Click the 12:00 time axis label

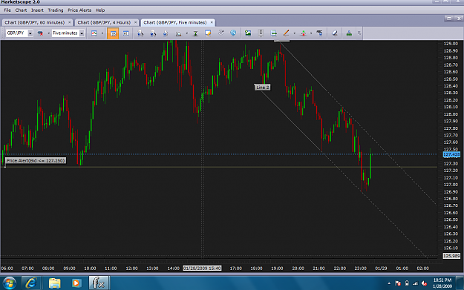(131, 268)
